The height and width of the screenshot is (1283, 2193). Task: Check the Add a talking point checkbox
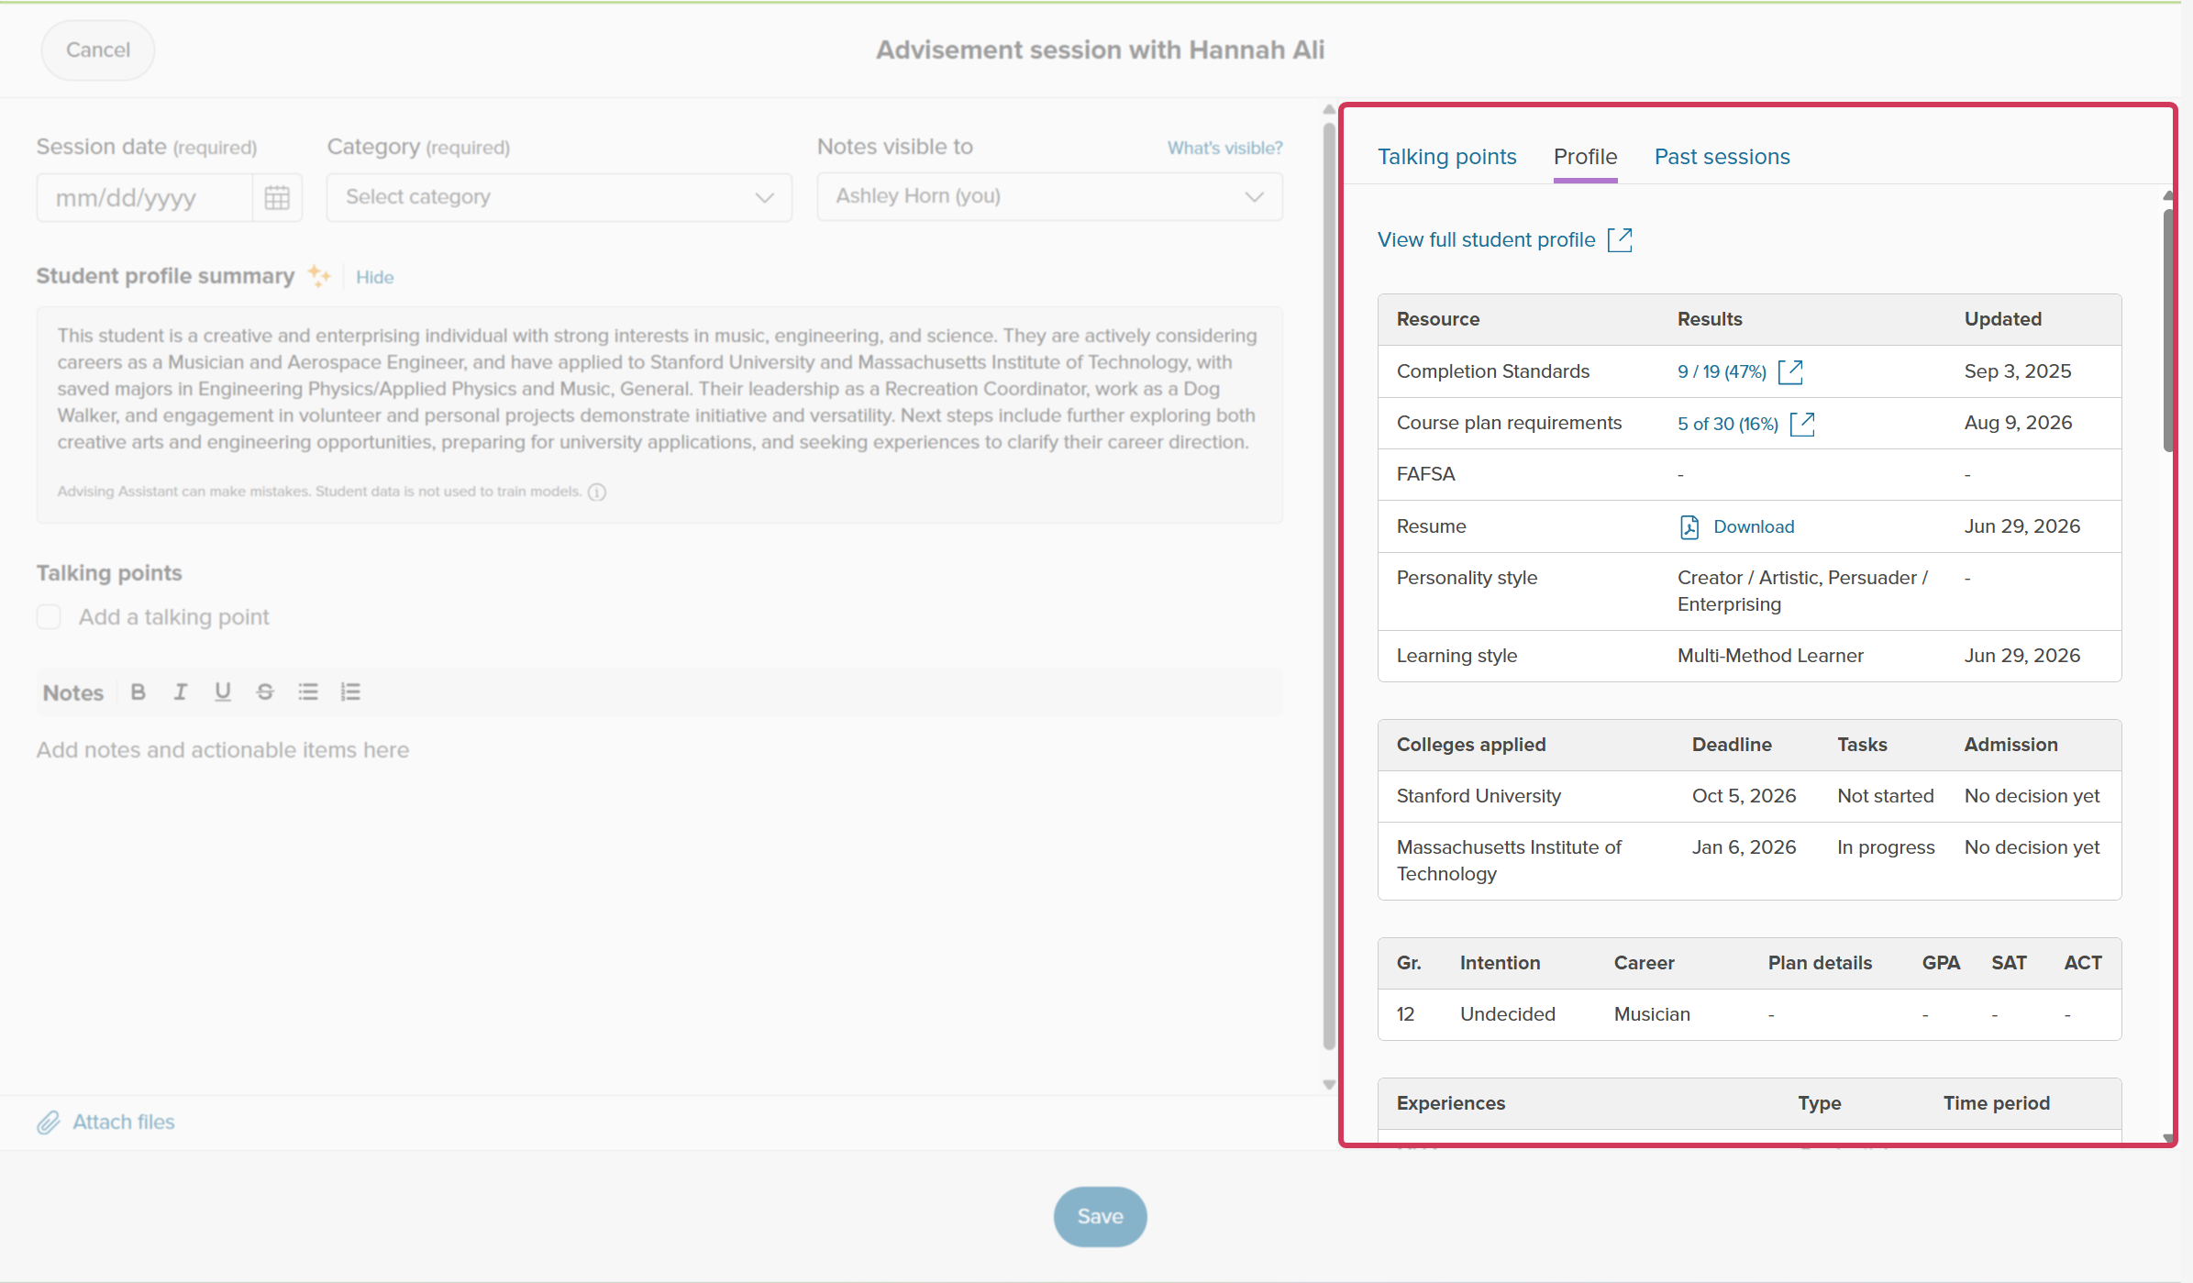49,617
